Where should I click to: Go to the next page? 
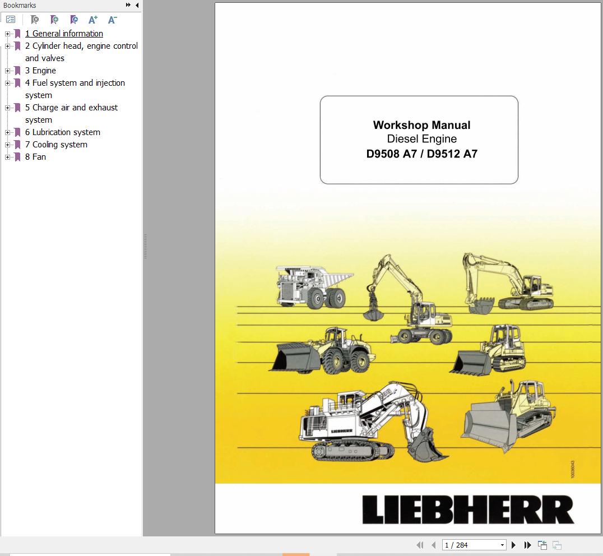[514, 545]
